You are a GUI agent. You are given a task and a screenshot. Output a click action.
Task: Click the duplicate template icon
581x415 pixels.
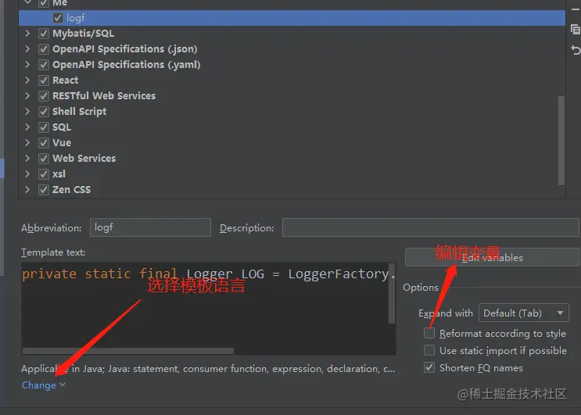click(x=576, y=29)
